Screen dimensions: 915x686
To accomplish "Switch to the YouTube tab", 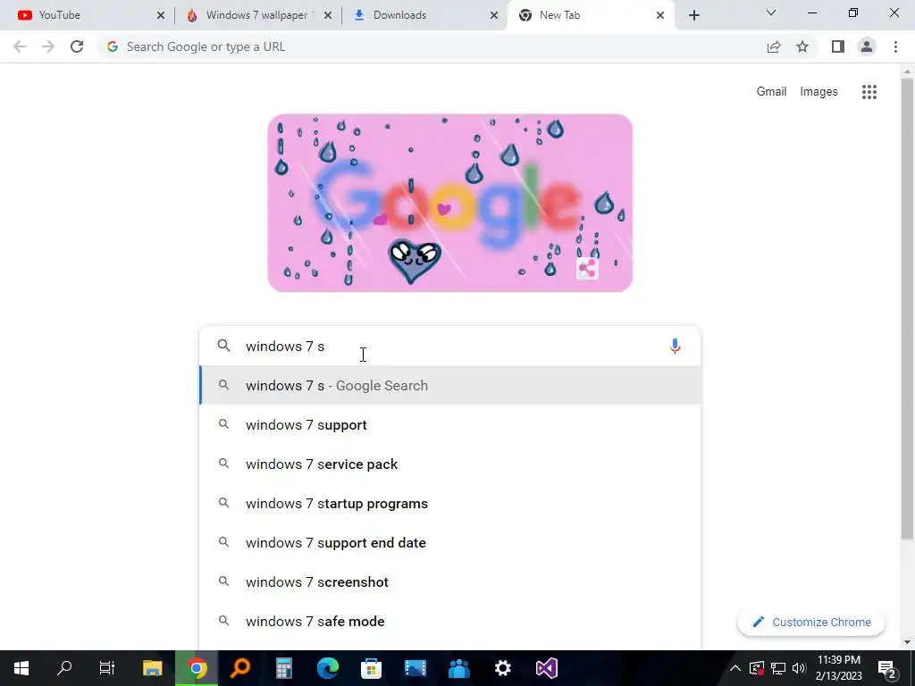I will (x=88, y=15).
